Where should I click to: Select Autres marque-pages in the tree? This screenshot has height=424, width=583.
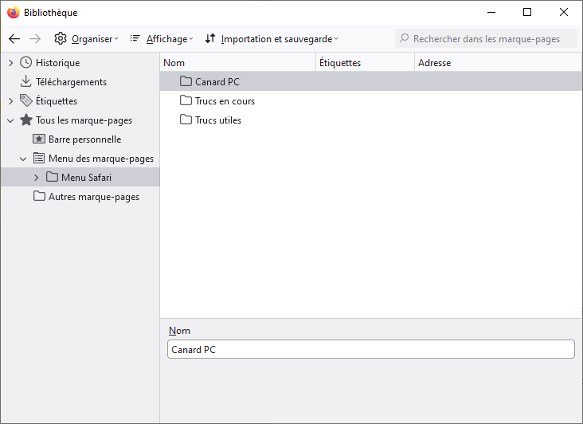click(94, 197)
